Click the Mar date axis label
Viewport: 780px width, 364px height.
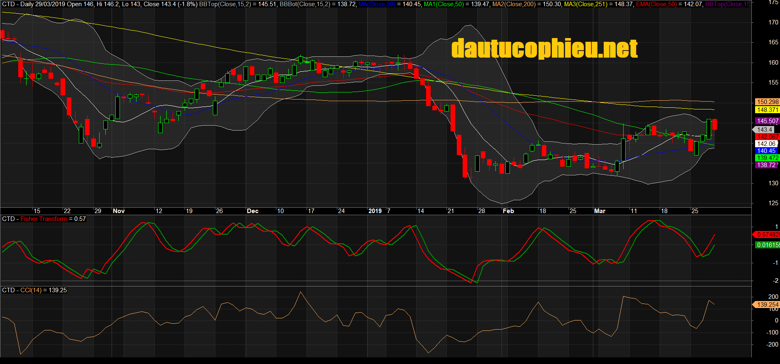(600, 211)
